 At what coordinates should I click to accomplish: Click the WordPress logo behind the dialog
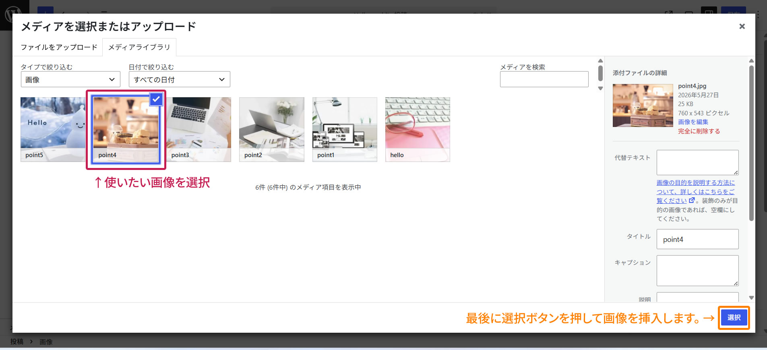point(13,15)
